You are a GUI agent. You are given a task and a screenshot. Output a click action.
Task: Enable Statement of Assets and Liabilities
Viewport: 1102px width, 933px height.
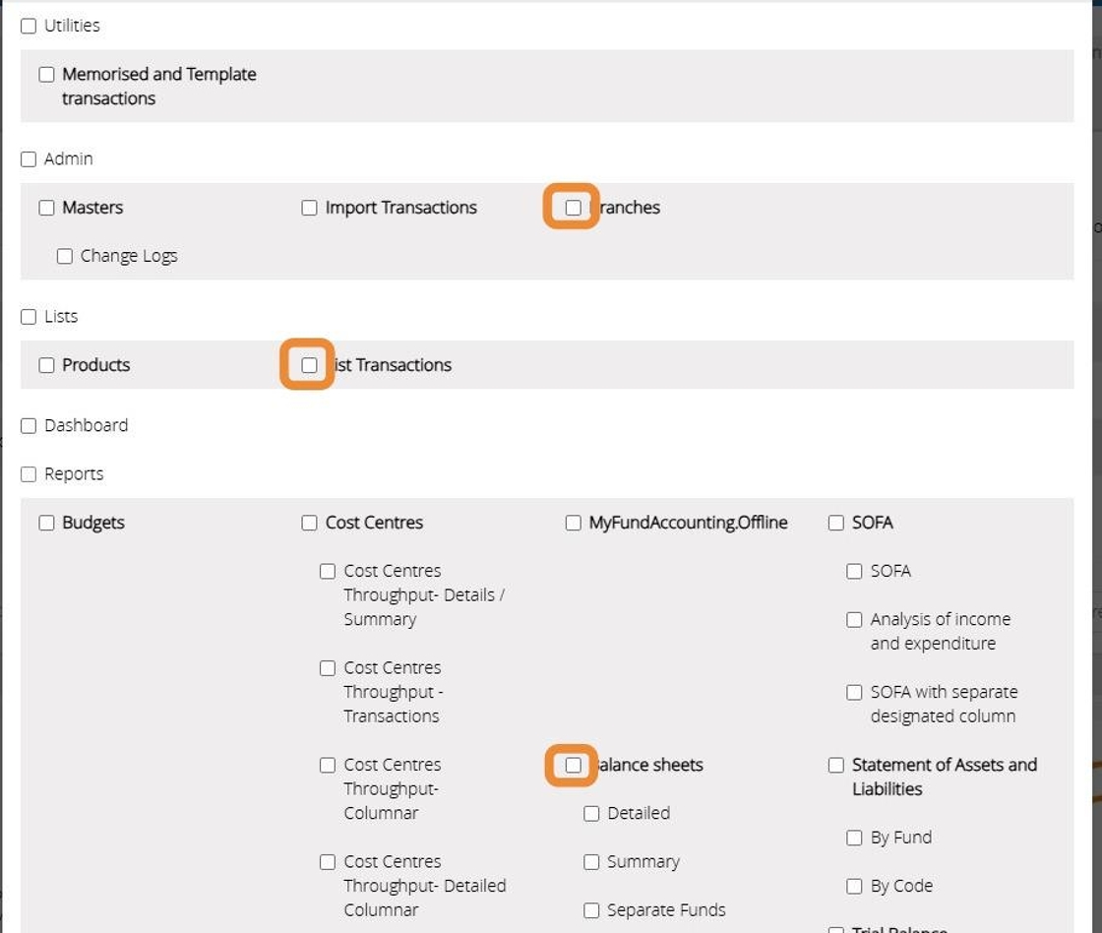pos(836,765)
